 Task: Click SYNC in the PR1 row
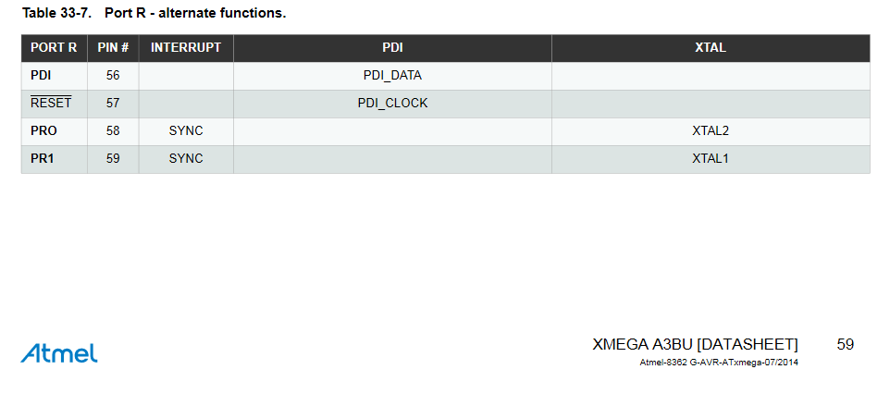pyautogui.click(x=186, y=159)
